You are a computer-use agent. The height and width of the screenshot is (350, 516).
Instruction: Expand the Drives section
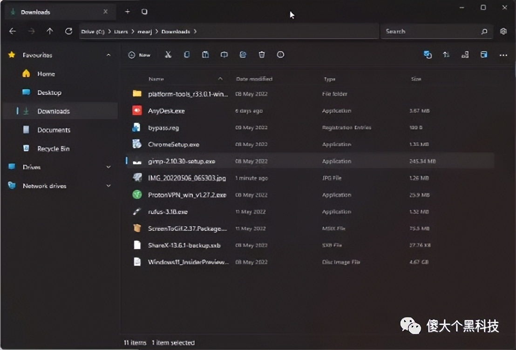pyautogui.click(x=109, y=167)
